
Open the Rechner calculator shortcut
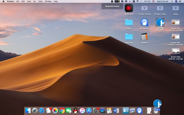(x=144, y=36)
